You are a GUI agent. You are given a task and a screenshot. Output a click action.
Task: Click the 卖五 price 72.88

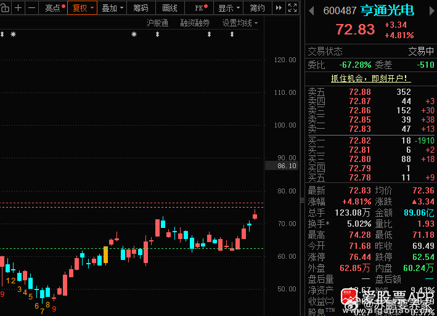(x=360, y=92)
